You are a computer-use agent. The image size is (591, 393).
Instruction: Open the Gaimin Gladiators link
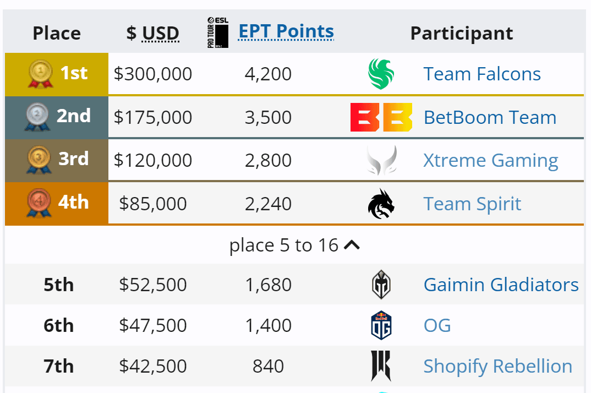501,285
